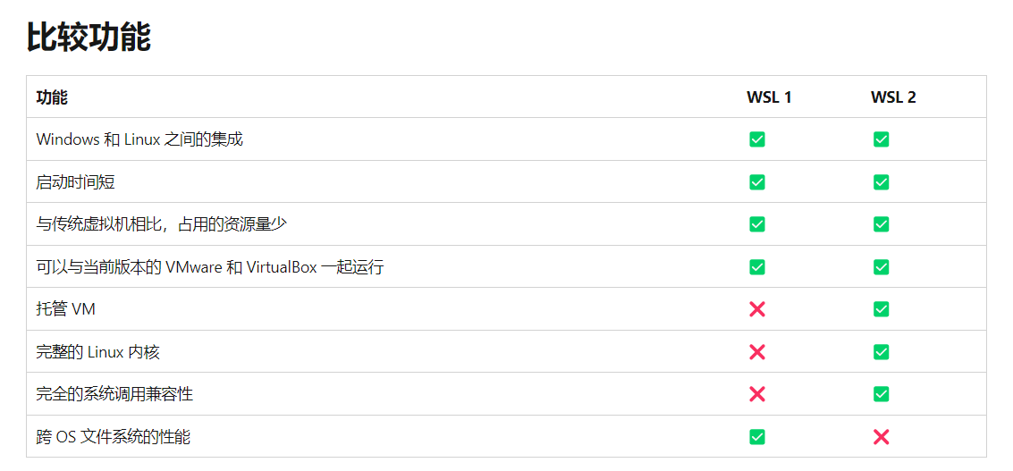Click the WSL 1 checkmark for Windows-Linux integration
Viewport: 1013px width, 471px height.
(x=757, y=139)
